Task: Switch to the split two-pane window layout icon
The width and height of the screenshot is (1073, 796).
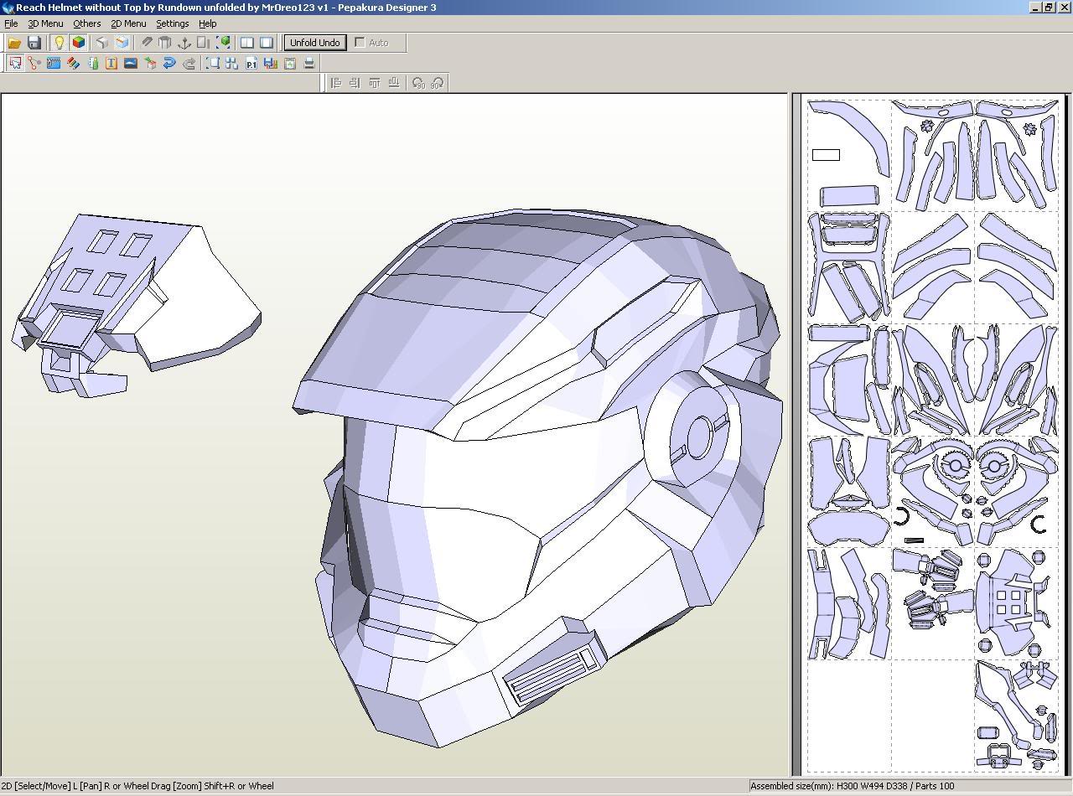Action: (x=247, y=43)
